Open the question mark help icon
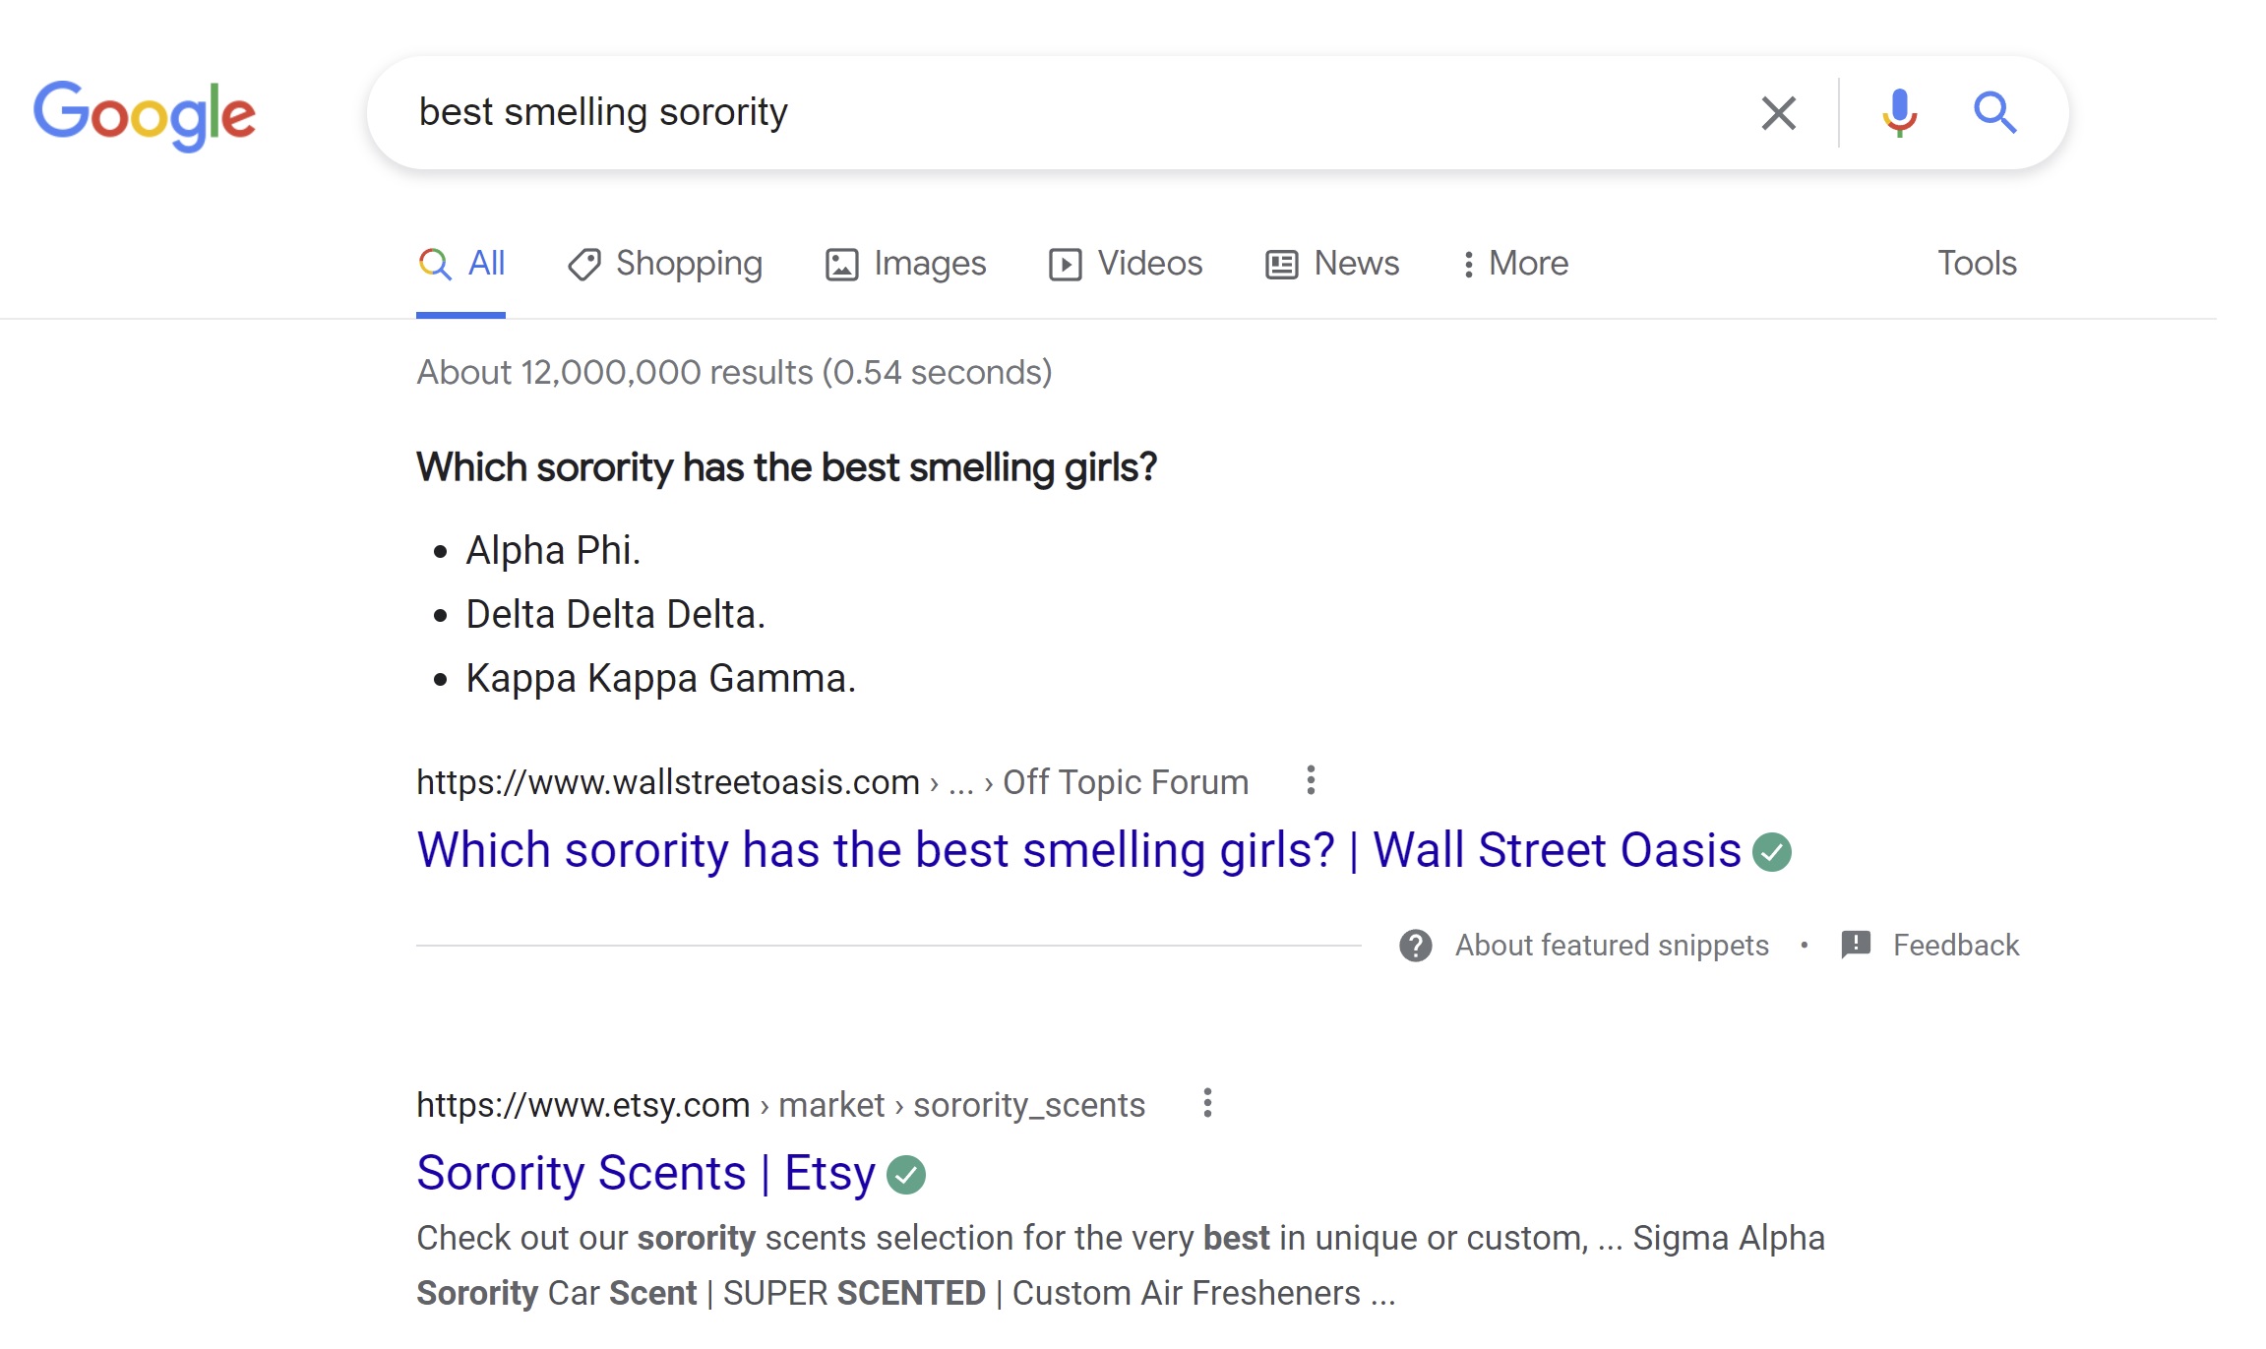The width and height of the screenshot is (2266, 1349). click(x=1415, y=946)
